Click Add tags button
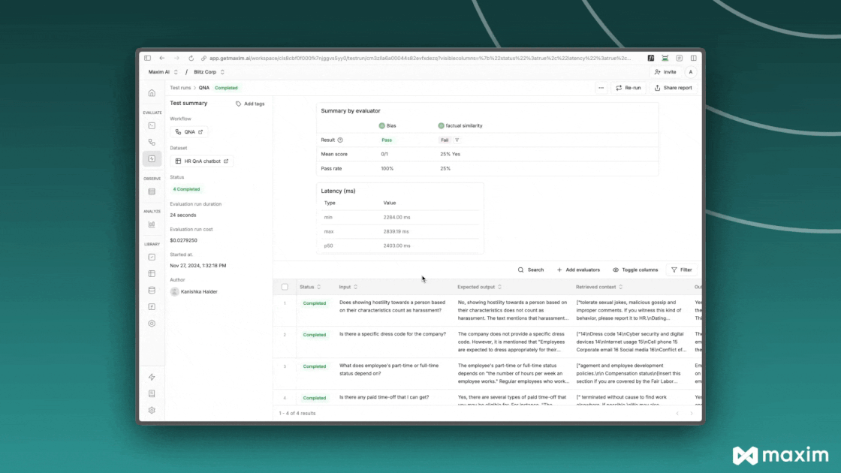Viewport: 841px width, 473px height. click(250, 104)
